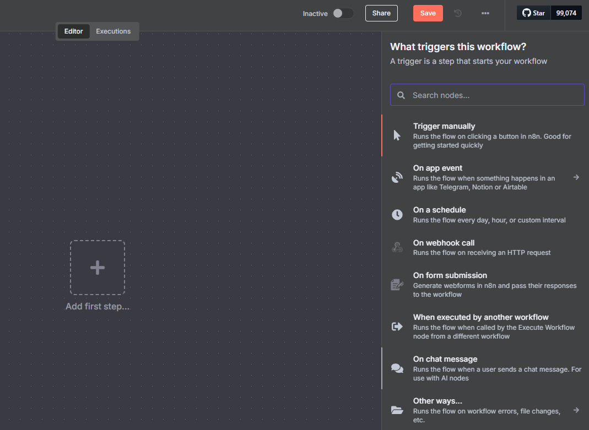This screenshot has height=430, width=589.
Task: Toggle the Inactive workflow switch
Action: tap(343, 13)
